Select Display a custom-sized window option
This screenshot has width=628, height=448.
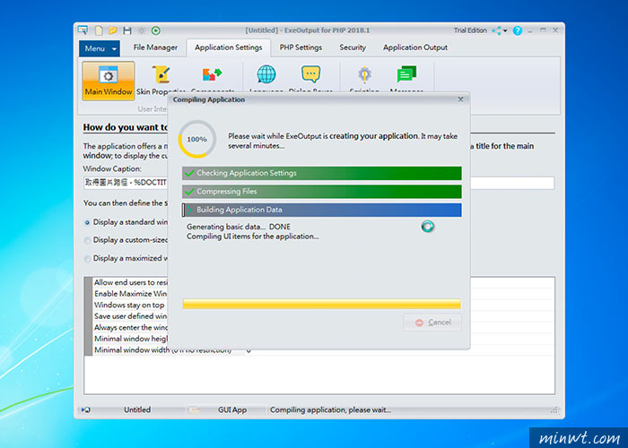[87, 240]
